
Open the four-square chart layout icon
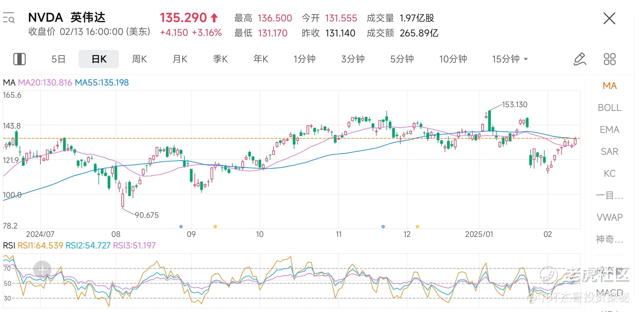(x=610, y=59)
